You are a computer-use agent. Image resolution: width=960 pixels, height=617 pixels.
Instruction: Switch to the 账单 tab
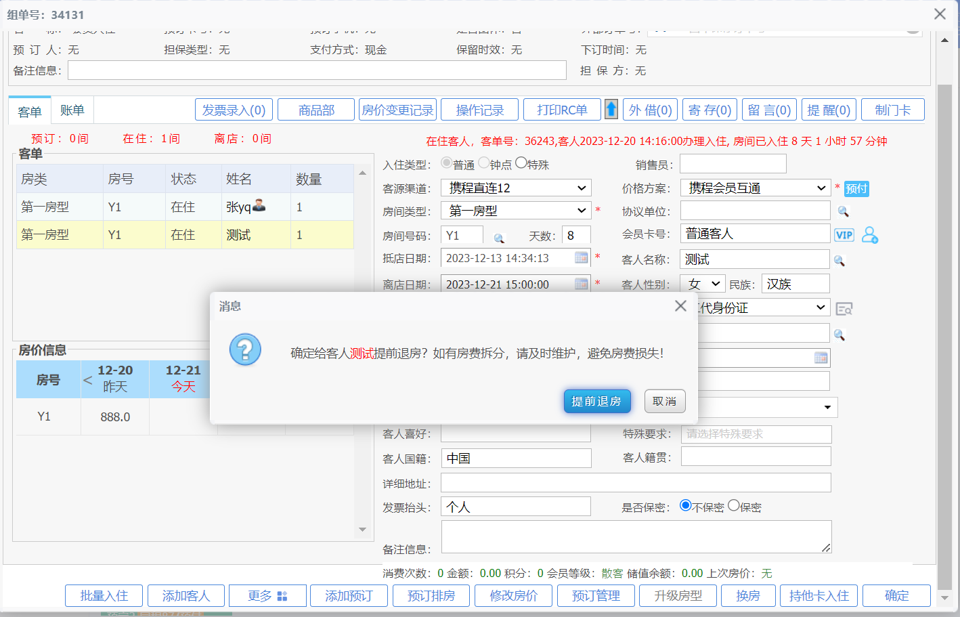click(72, 110)
